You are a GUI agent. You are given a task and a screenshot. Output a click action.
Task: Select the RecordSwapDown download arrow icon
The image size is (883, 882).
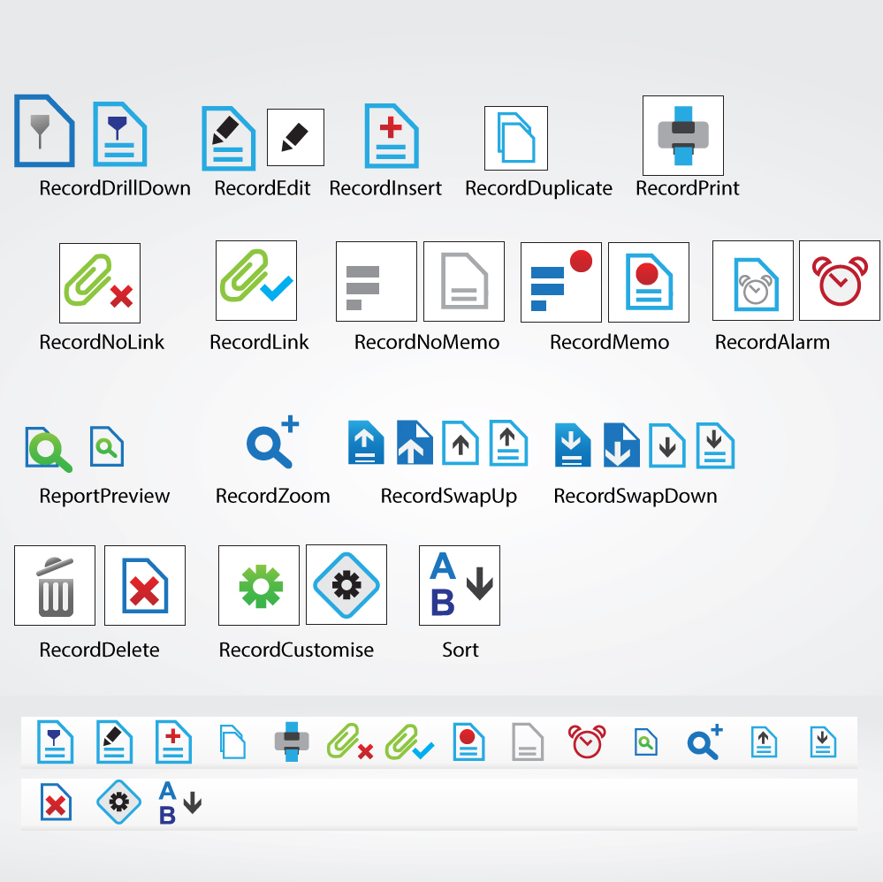click(x=572, y=446)
